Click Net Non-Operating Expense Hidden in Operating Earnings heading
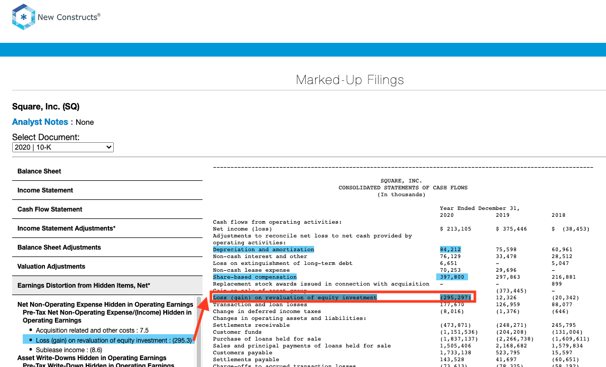 point(105,305)
